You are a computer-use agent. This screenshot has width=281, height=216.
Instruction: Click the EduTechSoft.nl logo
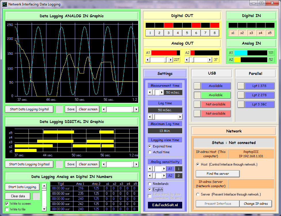[x=165, y=205]
